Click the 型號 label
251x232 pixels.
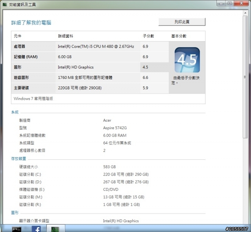coord(23,128)
